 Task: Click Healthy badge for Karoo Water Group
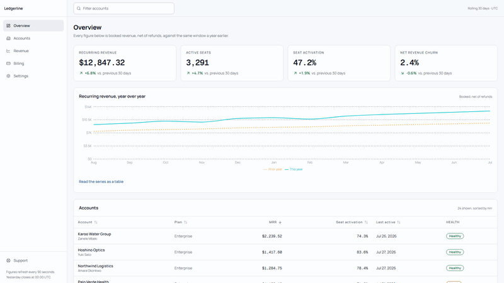tap(455, 236)
